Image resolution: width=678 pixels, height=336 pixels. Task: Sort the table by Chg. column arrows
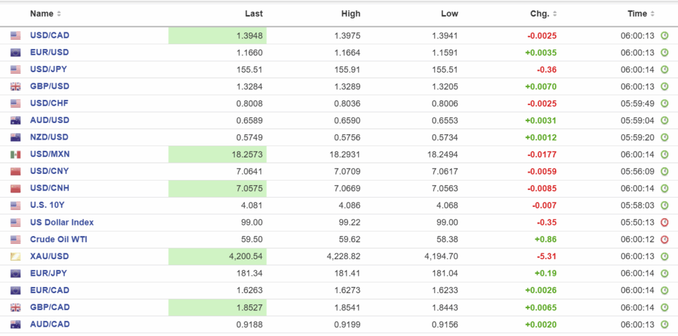click(x=555, y=14)
